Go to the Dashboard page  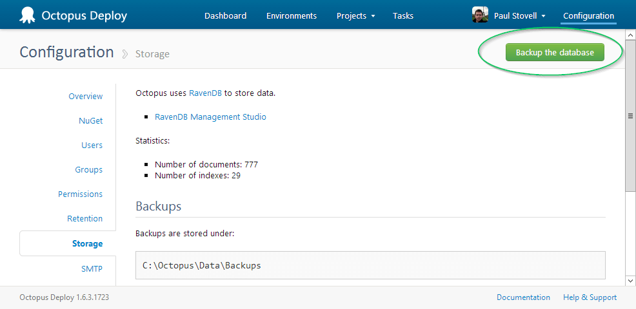click(x=225, y=15)
